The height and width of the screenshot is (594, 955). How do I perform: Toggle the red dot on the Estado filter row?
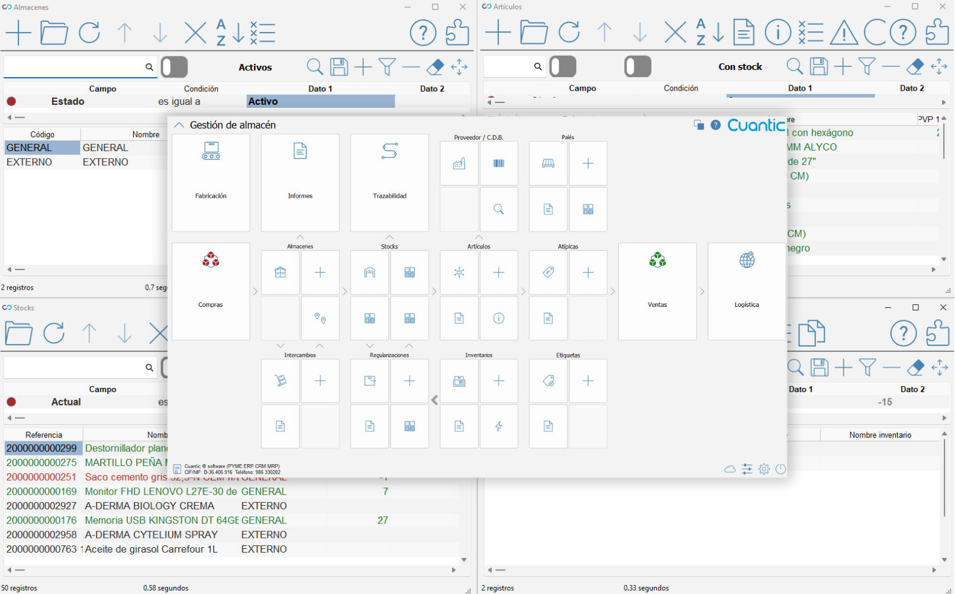[11, 101]
